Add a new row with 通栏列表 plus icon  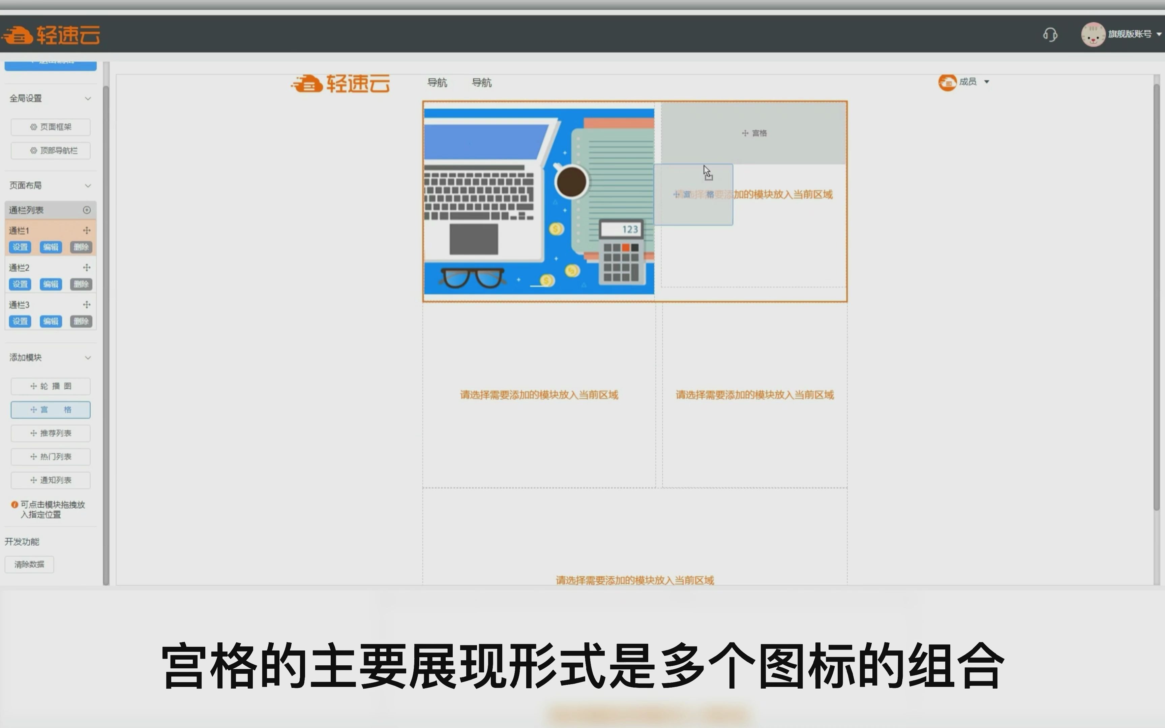pyautogui.click(x=87, y=210)
